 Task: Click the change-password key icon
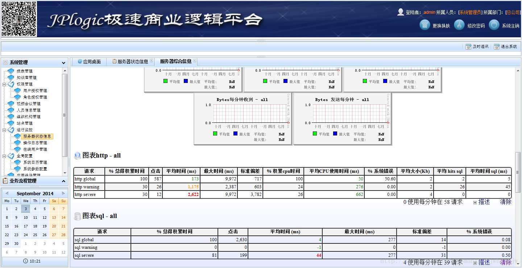[x=459, y=25]
